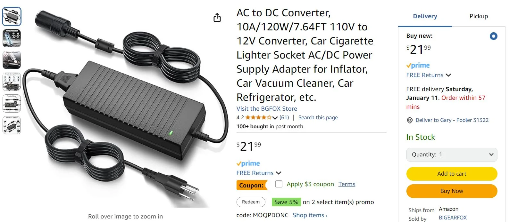Viewport: 509px width, 222px height.
Task: Open the Quantity dropdown
Action: click(x=451, y=155)
